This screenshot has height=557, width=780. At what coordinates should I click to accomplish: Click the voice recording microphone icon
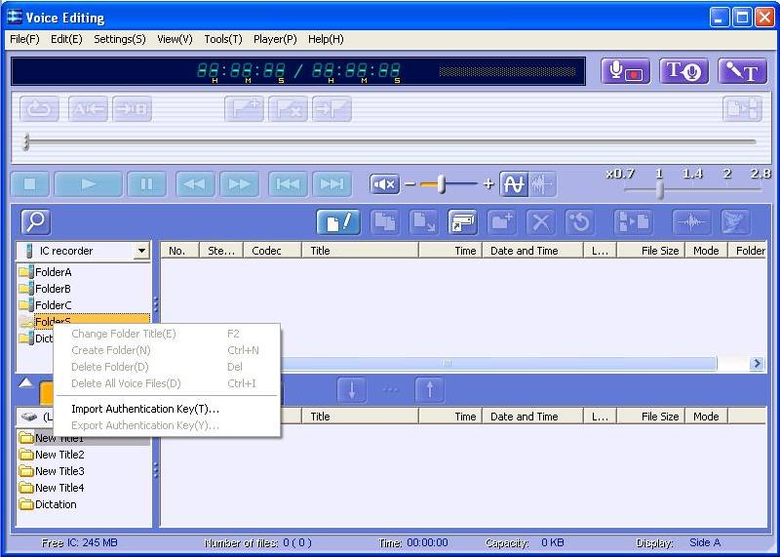pos(625,70)
